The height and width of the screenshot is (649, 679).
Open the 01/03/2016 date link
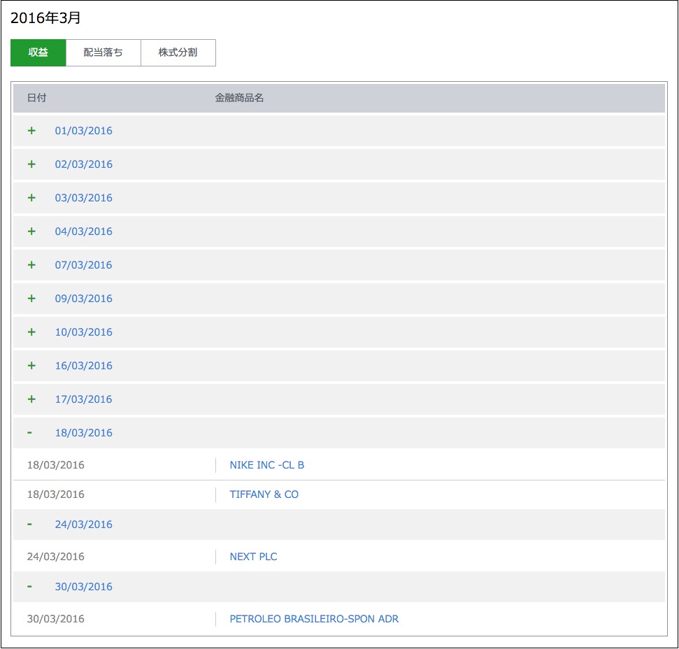[84, 131]
